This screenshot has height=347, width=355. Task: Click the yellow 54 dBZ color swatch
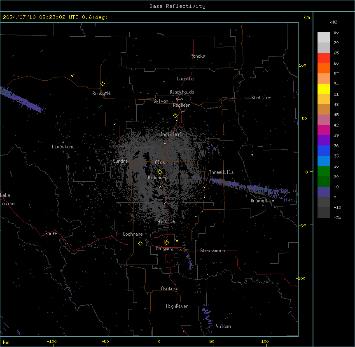pyautogui.click(x=324, y=89)
